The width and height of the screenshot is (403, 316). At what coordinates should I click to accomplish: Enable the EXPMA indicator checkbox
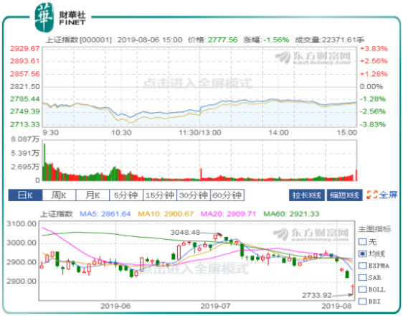(x=362, y=266)
